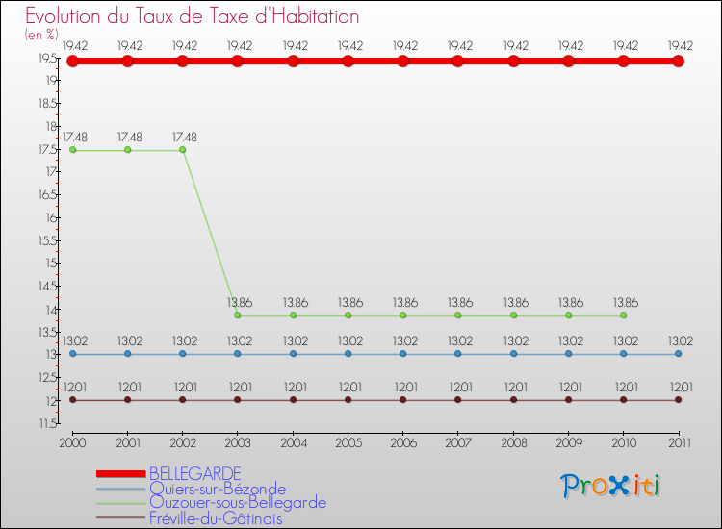Image resolution: width=722 pixels, height=529 pixels.
Task: Click the 19.5 y-axis label
Action: [x=47, y=58]
